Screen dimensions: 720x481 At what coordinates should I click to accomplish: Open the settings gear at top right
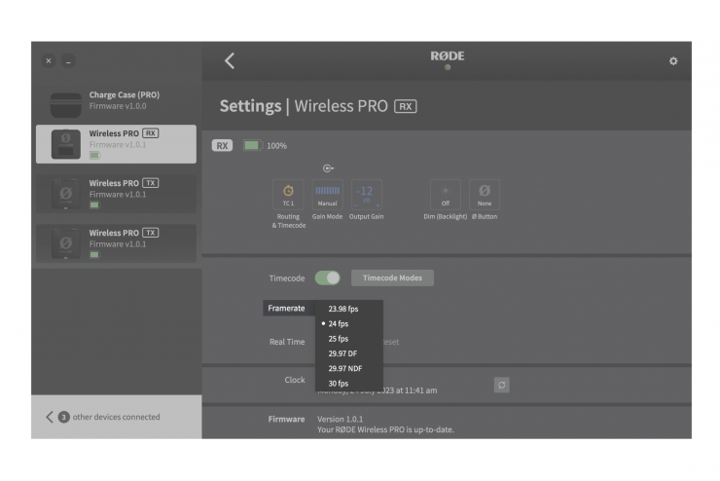click(672, 61)
